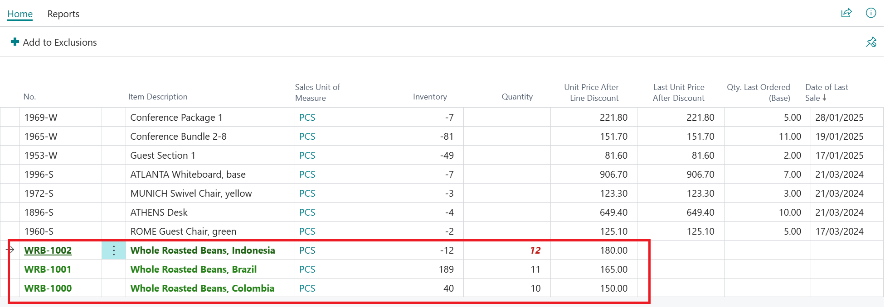Screen dimensions: 890x307
Task: Unpin the action bar using the pin icon
Action: tap(871, 42)
